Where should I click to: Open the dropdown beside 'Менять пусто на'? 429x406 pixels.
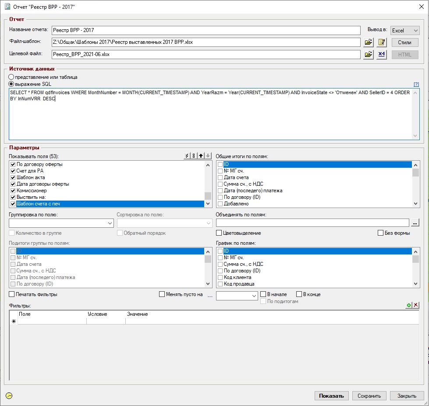[254, 296]
